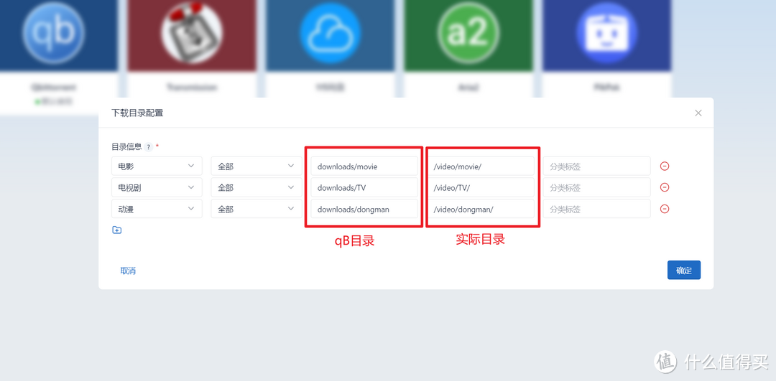Click the 分类标签 field in the 电影 row
This screenshot has width=776, height=381.
pyautogui.click(x=597, y=166)
